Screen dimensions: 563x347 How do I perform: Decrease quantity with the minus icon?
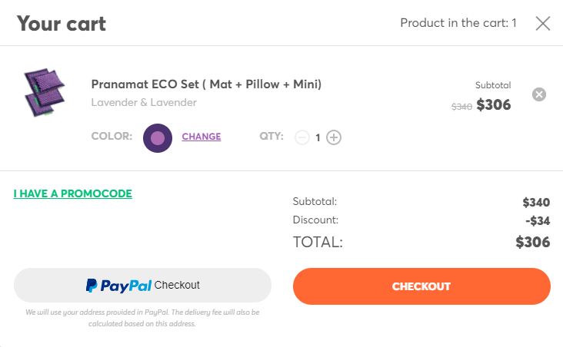[302, 137]
